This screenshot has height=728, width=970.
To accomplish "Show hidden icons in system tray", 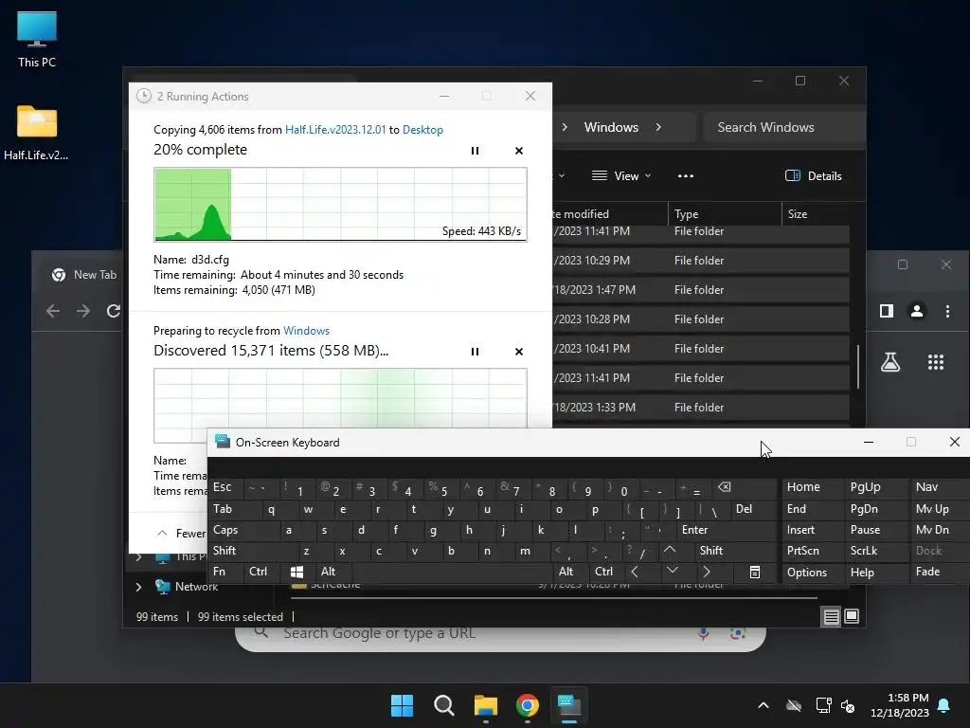I will (763, 705).
